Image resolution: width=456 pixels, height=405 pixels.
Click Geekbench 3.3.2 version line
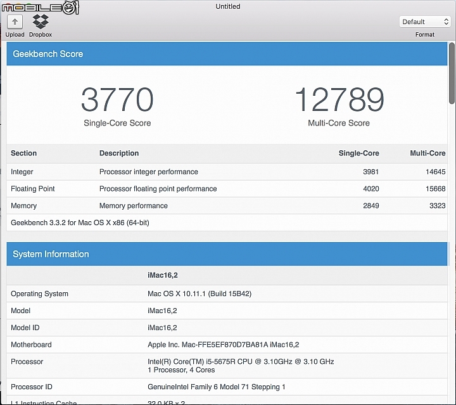(80, 223)
